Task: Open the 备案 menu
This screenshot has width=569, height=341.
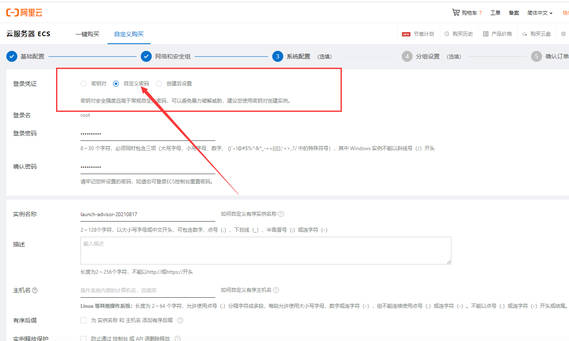Action: (x=514, y=13)
